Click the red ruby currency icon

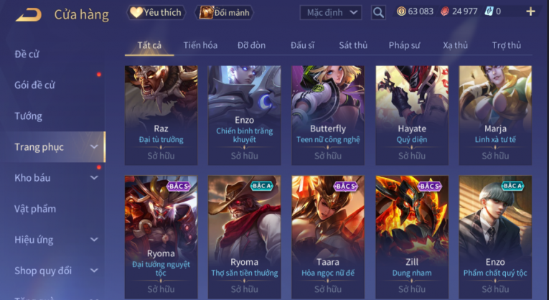(x=445, y=11)
